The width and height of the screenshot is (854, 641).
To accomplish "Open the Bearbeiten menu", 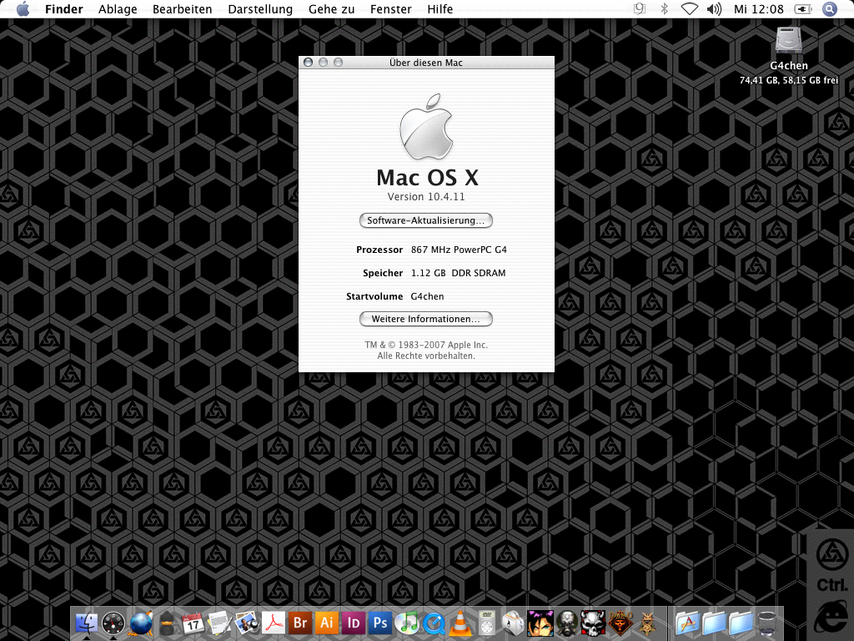I will coord(183,9).
